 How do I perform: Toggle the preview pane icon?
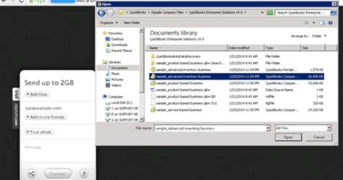pos(322,23)
